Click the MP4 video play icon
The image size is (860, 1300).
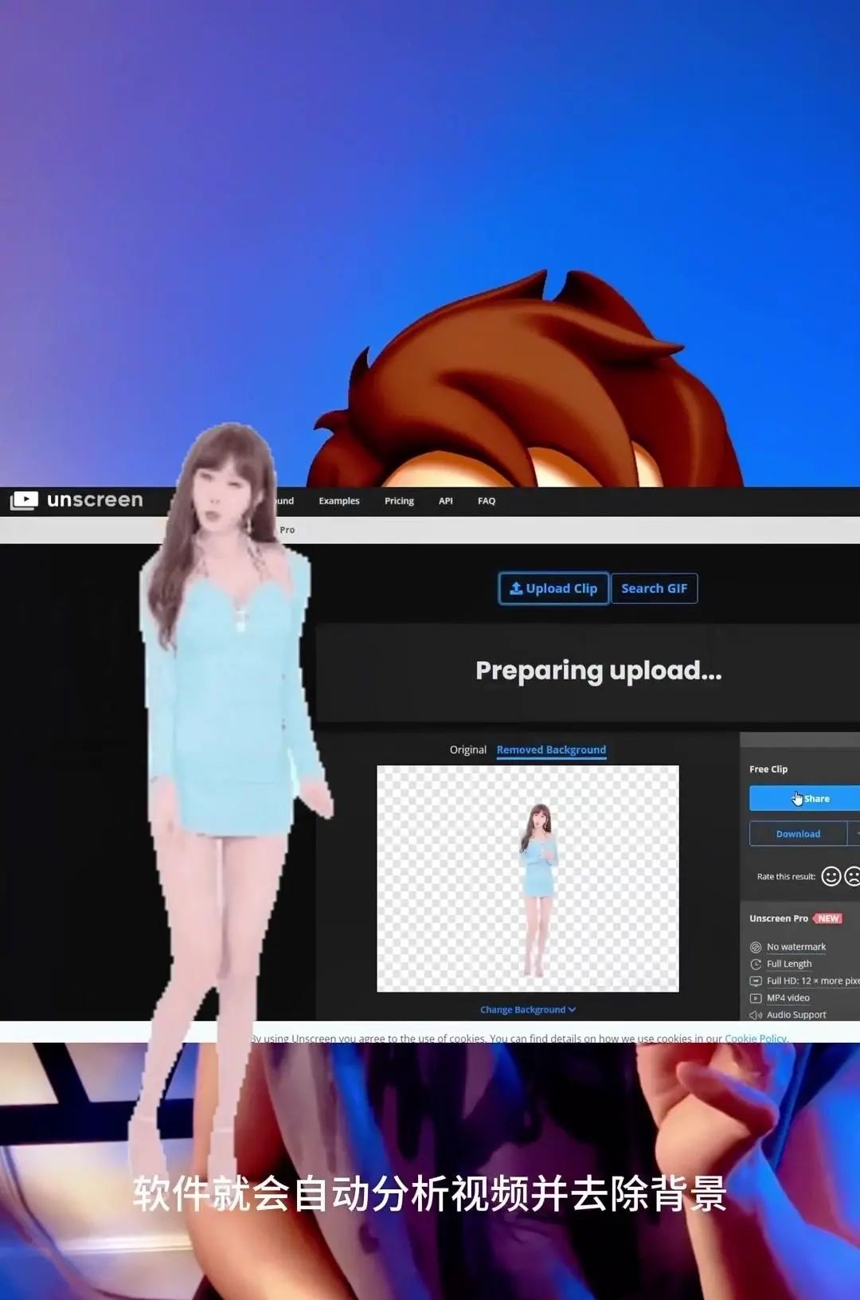pos(756,998)
